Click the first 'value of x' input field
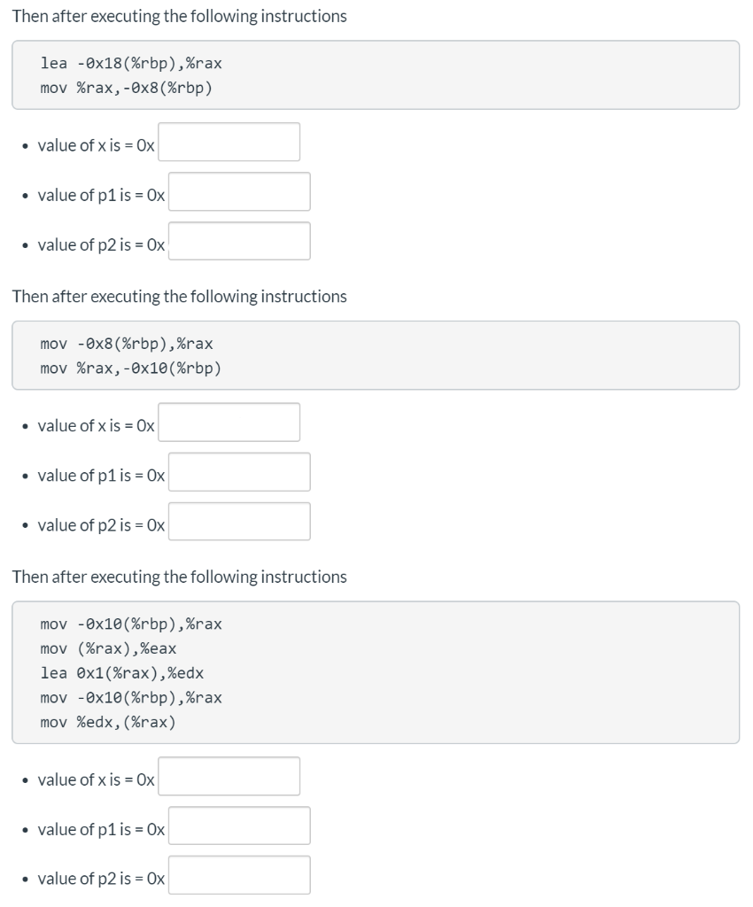 (x=229, y=143)
